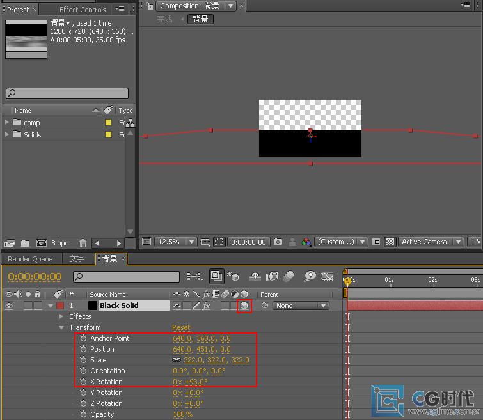
Task: Delete selected project item with trash icon
Action: (83, 244)
